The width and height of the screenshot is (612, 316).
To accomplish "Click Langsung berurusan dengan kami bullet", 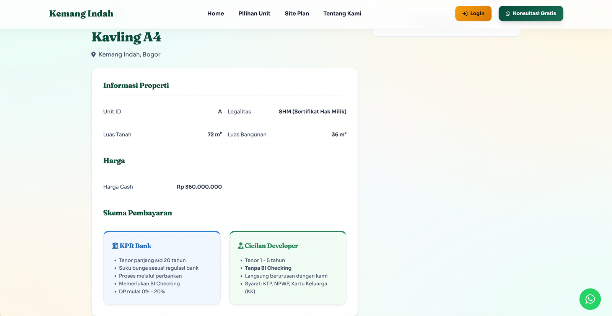I will coord(286,276).
